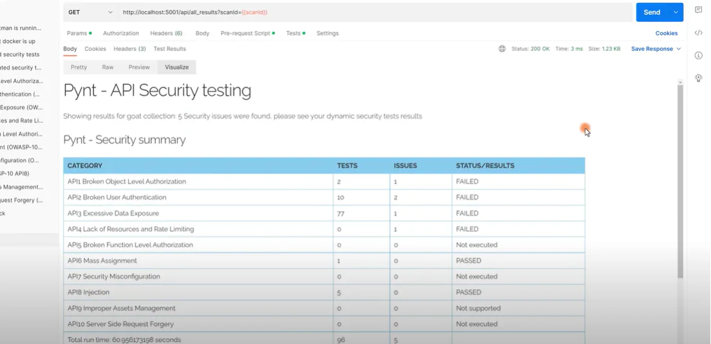Open the Authorization tab
The width and height of the screenshot is (711, 344).
point(120,33)
